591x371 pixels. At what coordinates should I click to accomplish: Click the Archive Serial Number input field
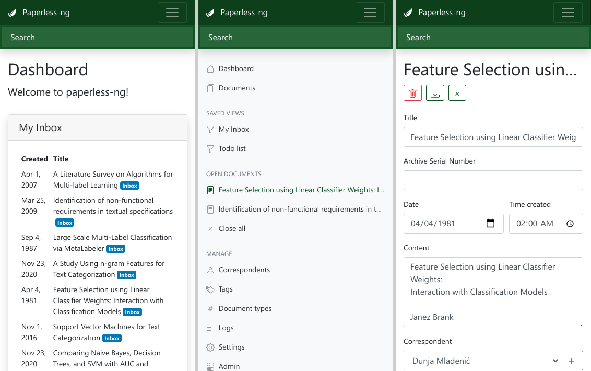493,180
